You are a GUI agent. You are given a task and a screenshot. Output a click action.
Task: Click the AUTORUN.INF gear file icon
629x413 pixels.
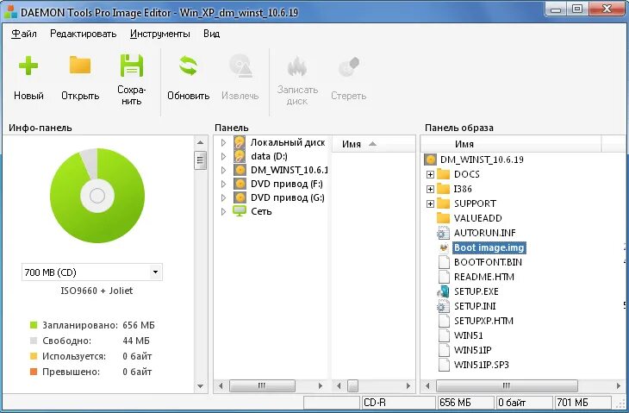coord(443,233)
